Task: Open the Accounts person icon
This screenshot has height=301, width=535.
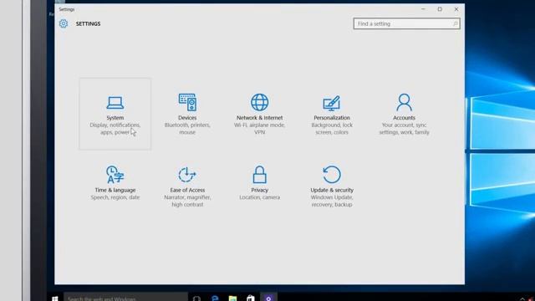Action: 404,102
